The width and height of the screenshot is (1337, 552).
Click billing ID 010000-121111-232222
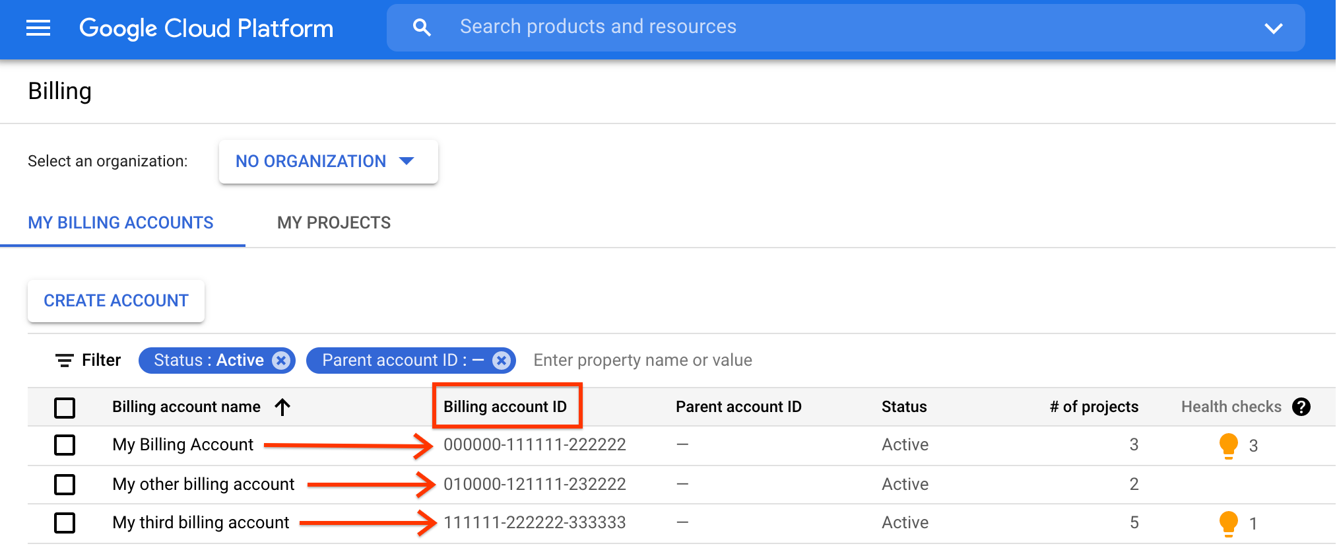pyautogui.click(x=535, y=484)
